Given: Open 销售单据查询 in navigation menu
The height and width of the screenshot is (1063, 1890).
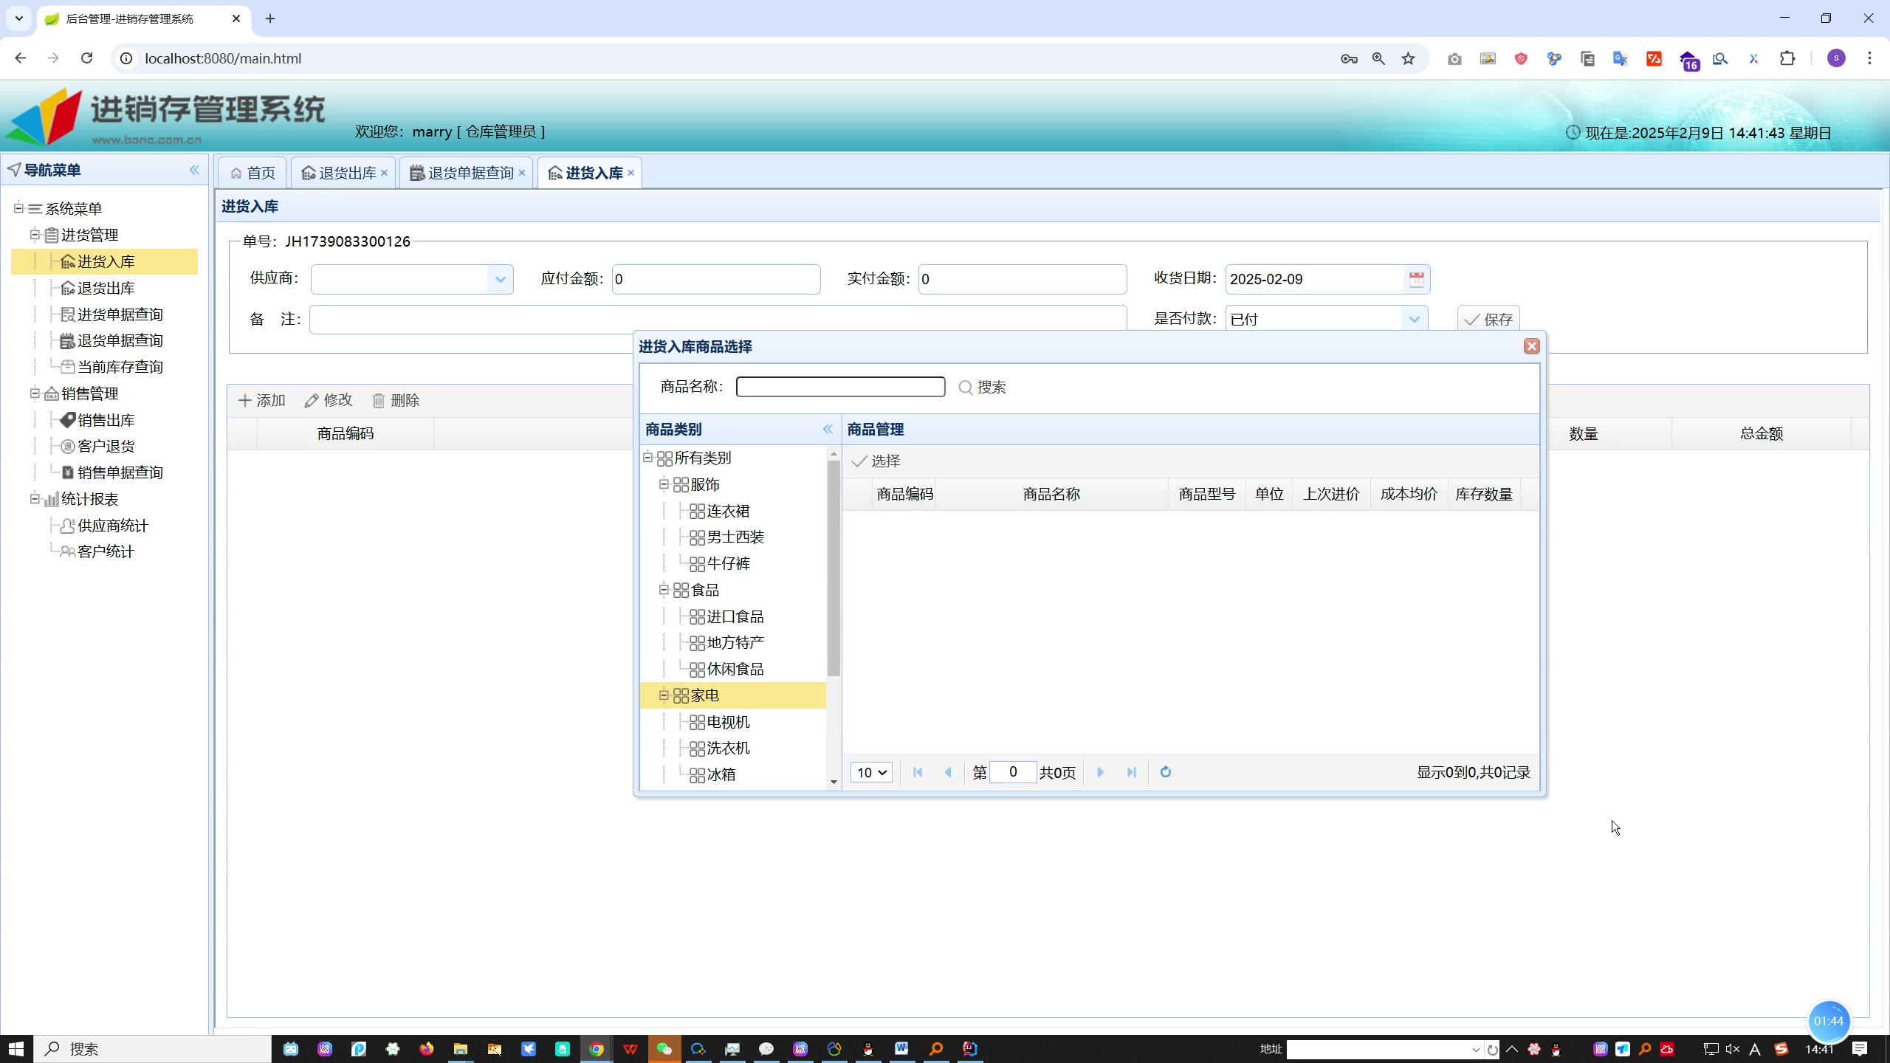Looking at the screenshot, I should pos(120,472).
